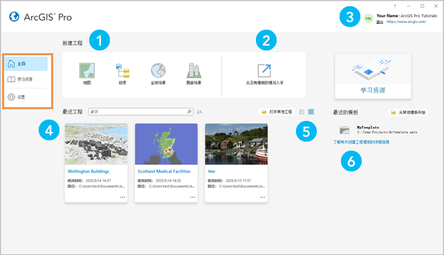The width and height of the screenshot is (444, 255).
Task: Open the Scotland Medical Facilities thumbnail
Action: coord(166,144)
